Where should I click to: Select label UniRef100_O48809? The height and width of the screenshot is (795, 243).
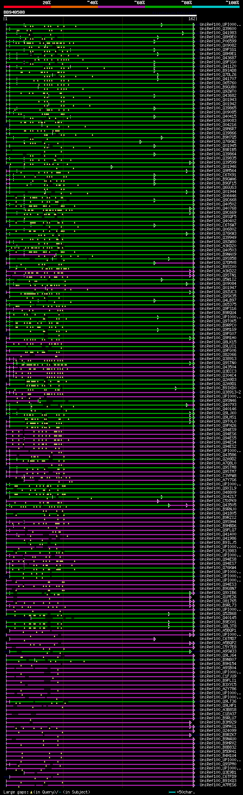click(218, 492)
